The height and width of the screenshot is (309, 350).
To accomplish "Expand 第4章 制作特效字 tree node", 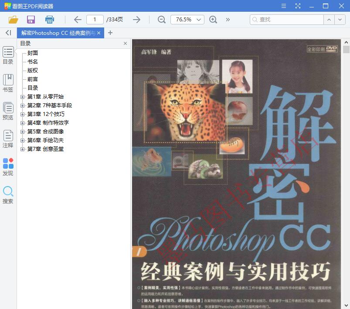I will [22, 123].
